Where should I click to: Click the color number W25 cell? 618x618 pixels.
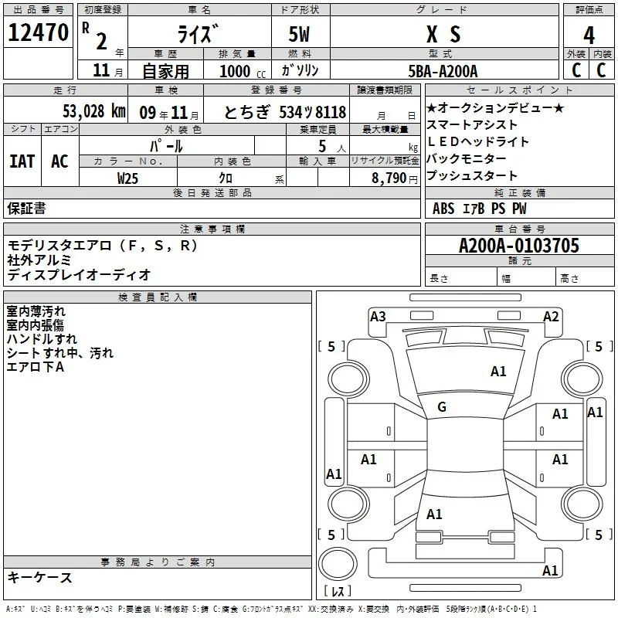(x=128, y=178)
